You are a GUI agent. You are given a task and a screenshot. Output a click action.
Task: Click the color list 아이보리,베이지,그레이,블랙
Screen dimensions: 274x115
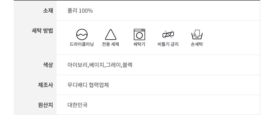tap(100, 65)
